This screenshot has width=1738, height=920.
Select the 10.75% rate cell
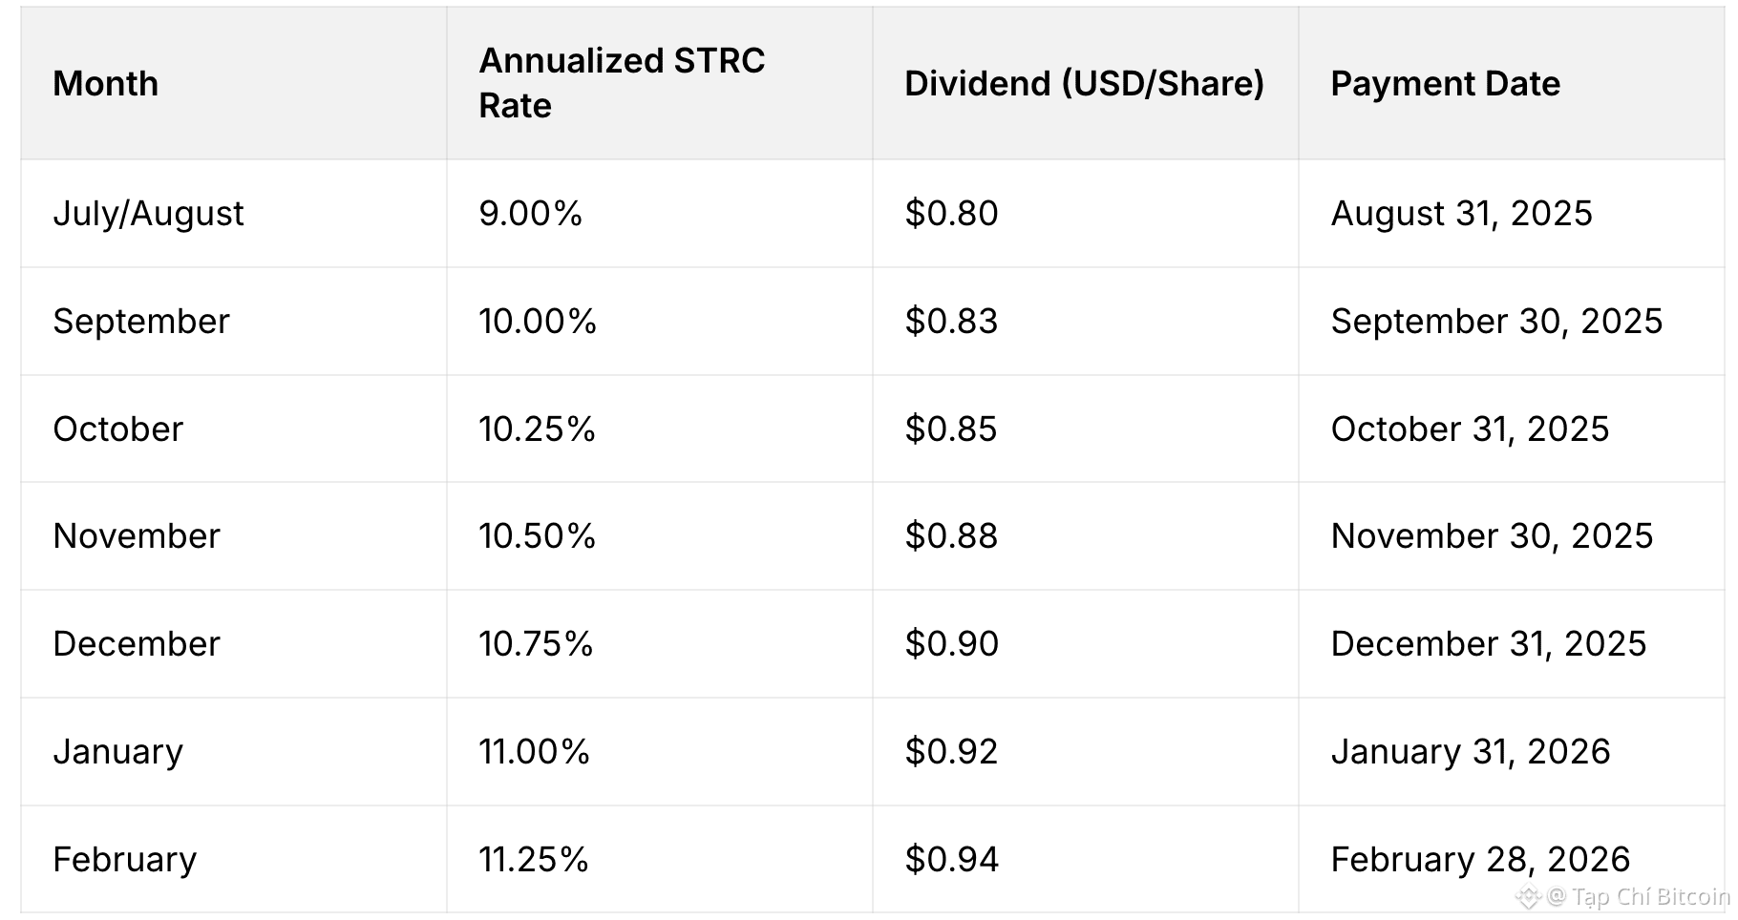click(x=536, y=643)
